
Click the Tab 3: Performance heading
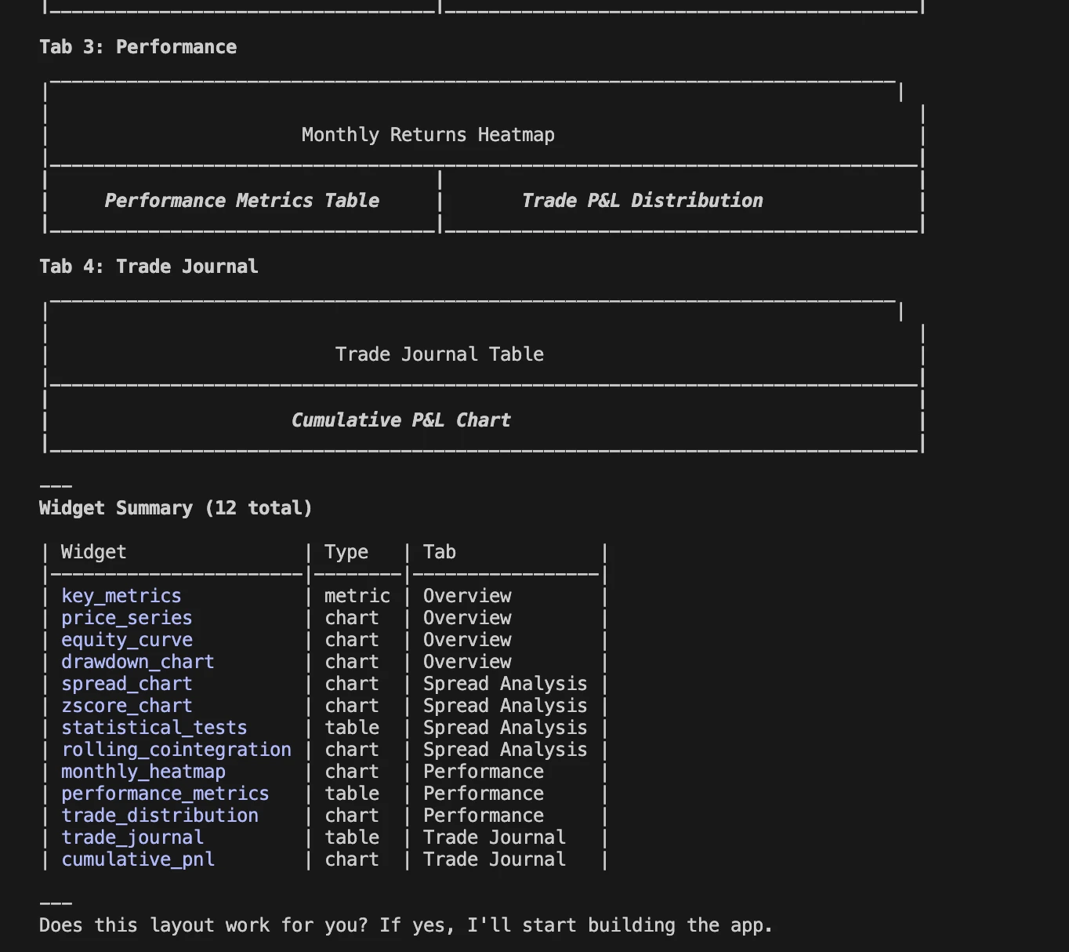pos(138,47)
